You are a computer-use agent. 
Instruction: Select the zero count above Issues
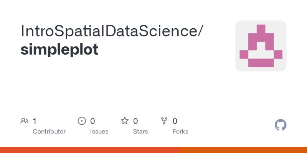click(92, 121)
